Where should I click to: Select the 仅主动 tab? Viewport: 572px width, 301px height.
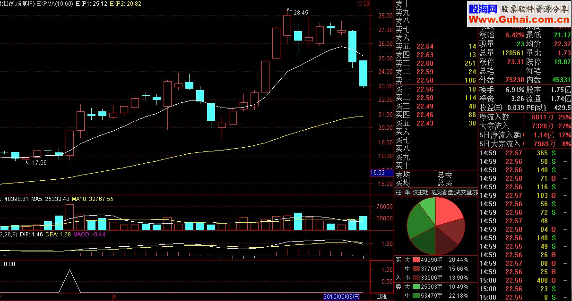coord(420,192)
